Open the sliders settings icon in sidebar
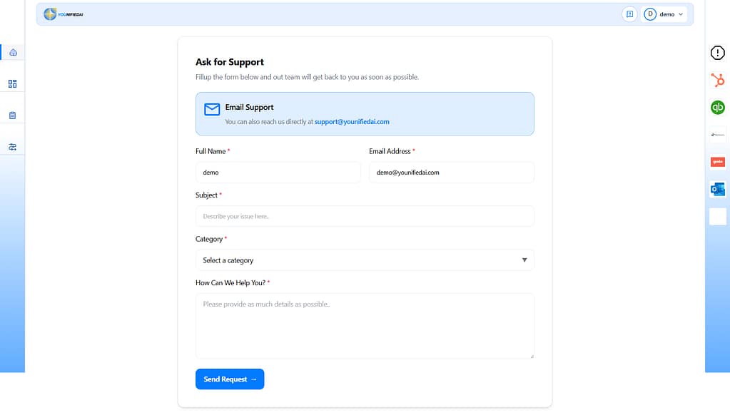This screenshot has width=730, height=420. point(13,147)
